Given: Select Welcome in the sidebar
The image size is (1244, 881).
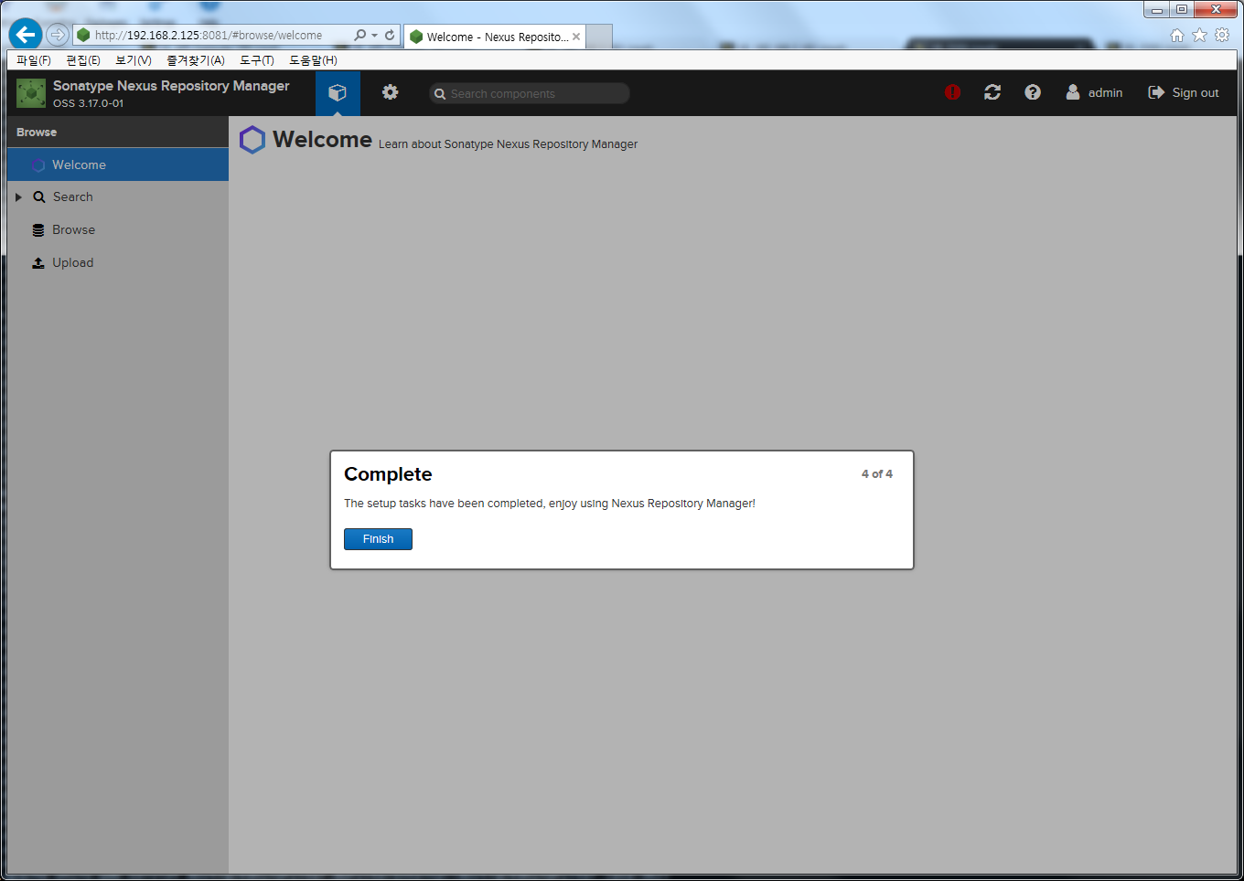Looking at the screenshot, I should 118,165.
